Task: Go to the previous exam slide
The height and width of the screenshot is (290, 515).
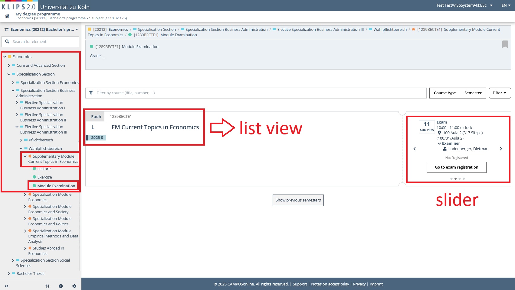Action: pyautogui.click(x=415, y=149)
